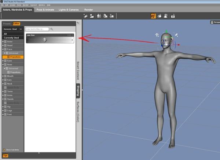Viewport: 220px width, 160px height.
Task: Click the filter text input field
Action: [37, 29]
